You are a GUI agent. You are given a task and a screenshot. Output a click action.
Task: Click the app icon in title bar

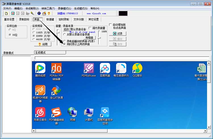pyautogui.click(x=4, y=4)
